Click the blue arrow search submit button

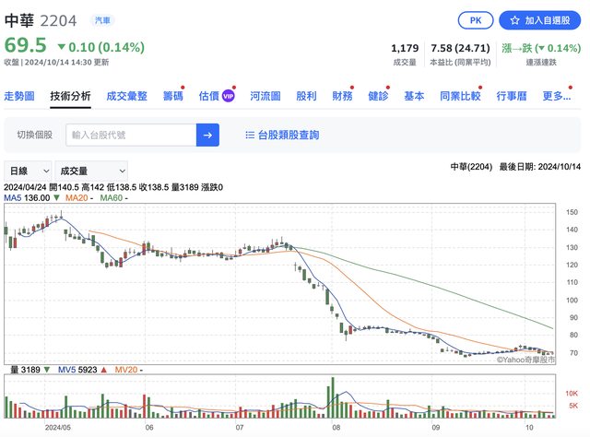(x=207, y=135)
